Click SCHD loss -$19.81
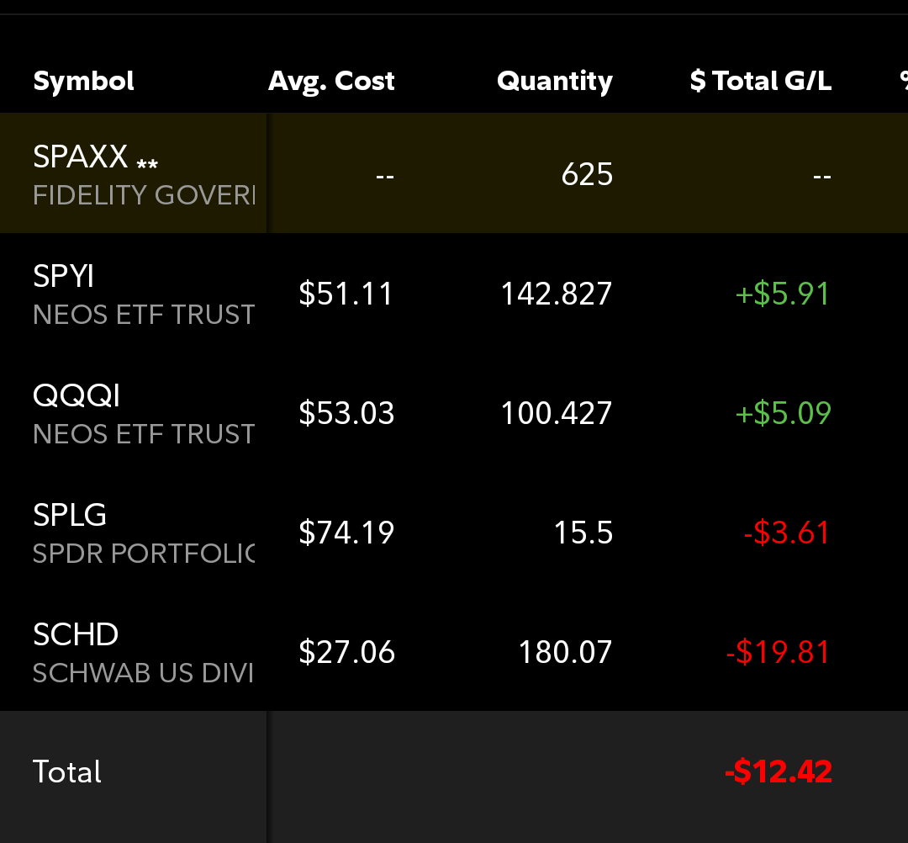The image size is (908, 843). (779, 652)
